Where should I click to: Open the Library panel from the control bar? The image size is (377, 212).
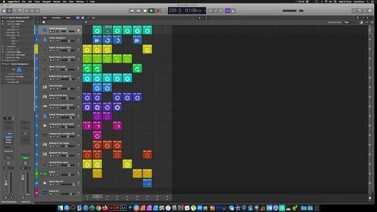click(x=4, y=11)
